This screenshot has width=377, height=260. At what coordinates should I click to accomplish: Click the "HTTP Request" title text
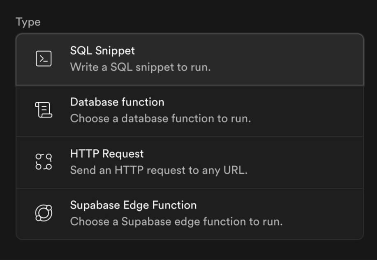pyautogui.click(x=107, y=154)
